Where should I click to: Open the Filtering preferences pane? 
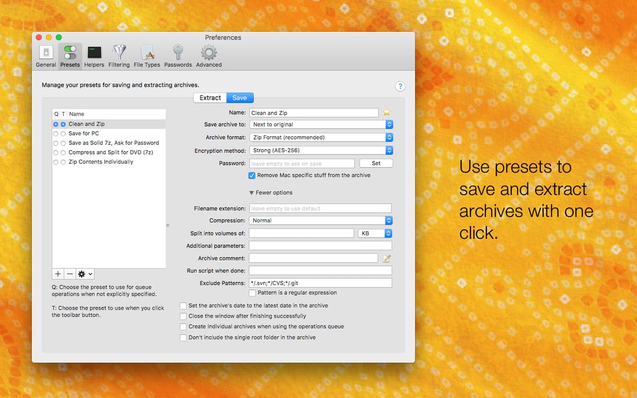click(x=119, y=55)
